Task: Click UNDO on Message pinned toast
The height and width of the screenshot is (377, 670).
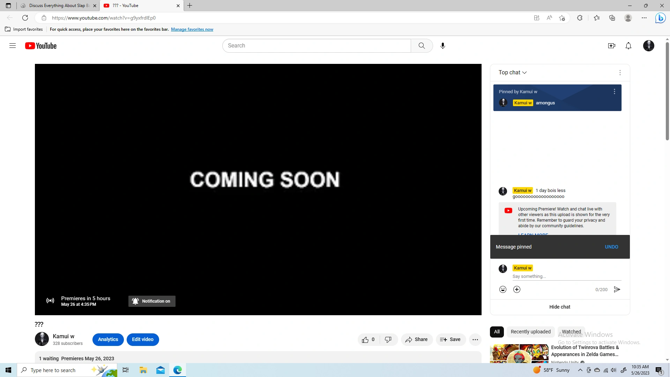Action: [611, 247]
